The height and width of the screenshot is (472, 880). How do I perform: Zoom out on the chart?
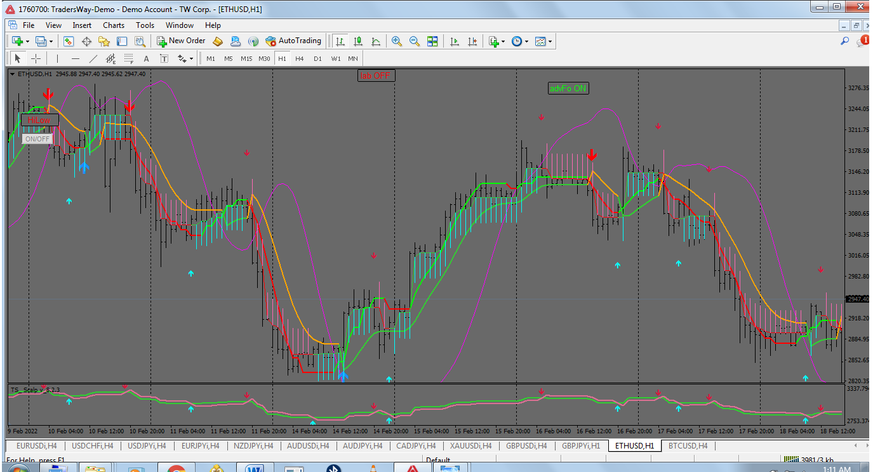pyautogui.click(x=415, y=41)
